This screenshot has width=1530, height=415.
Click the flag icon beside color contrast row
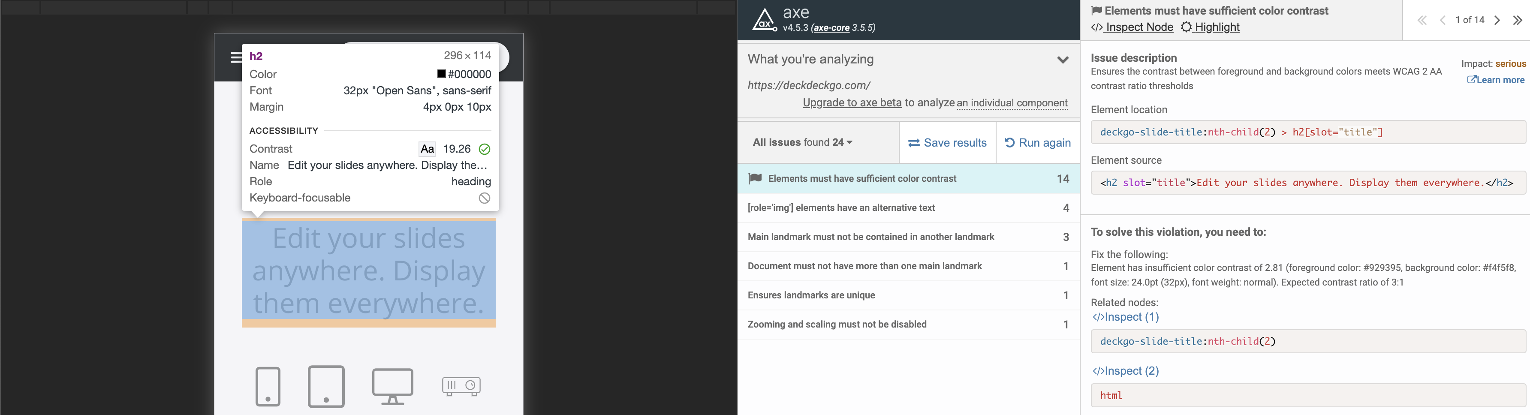click(754, 178)
